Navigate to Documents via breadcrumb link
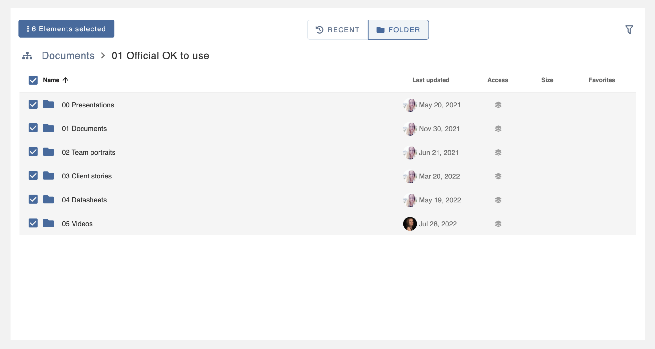Viewport: 655px width, 349px height. (68, 55)
